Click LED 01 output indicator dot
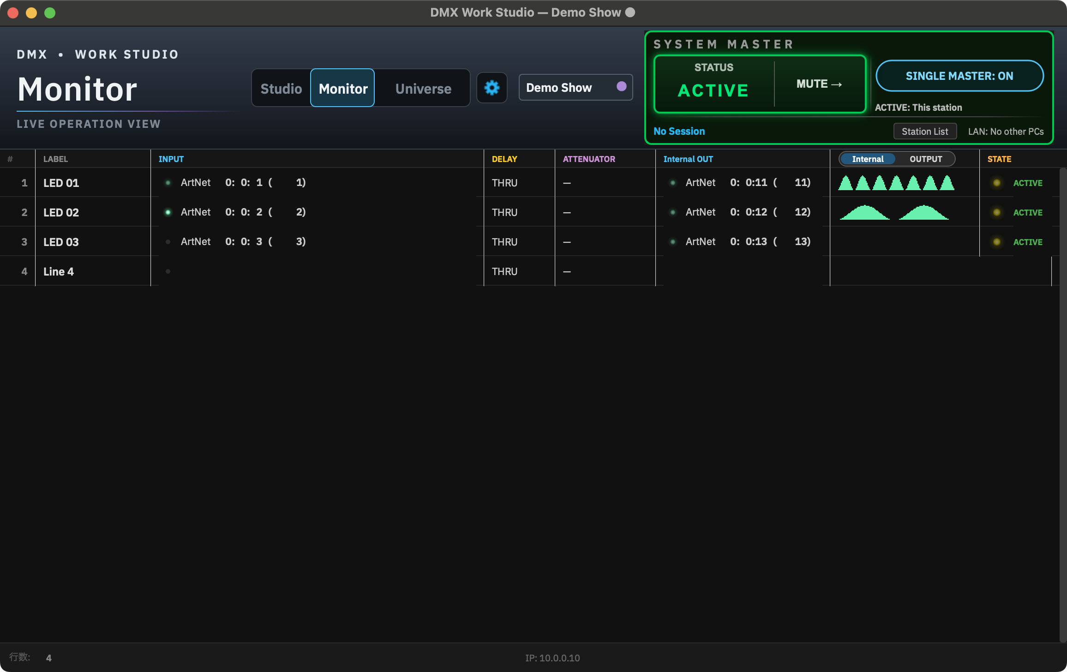The image size is (1067, 672). click(673, 183)
